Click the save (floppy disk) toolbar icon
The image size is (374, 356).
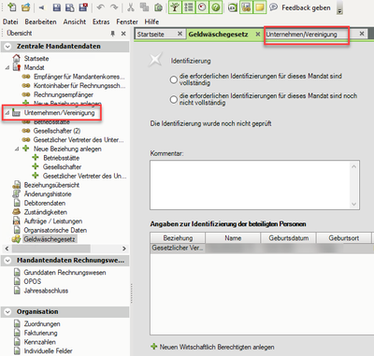tap(57, 7)
